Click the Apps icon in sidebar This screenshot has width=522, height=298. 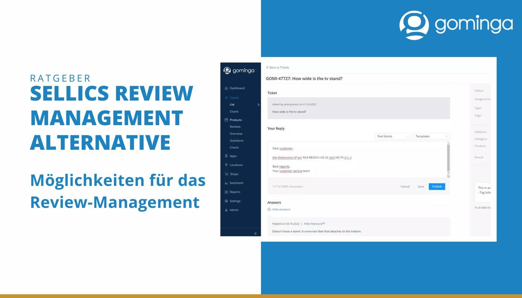coord(226,156)
